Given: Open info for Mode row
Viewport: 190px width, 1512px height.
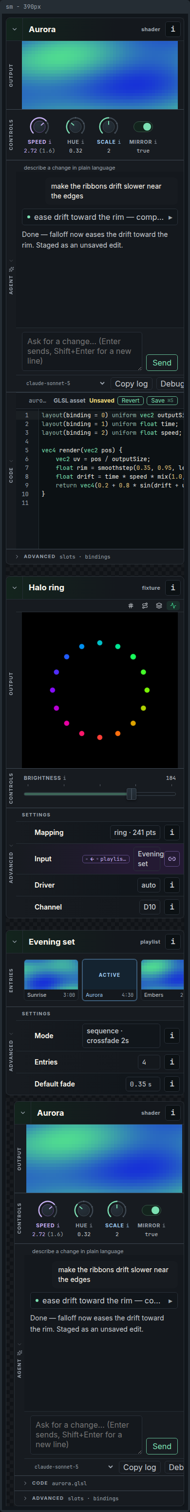Looking at the screenshot, I should (172, 1035).
